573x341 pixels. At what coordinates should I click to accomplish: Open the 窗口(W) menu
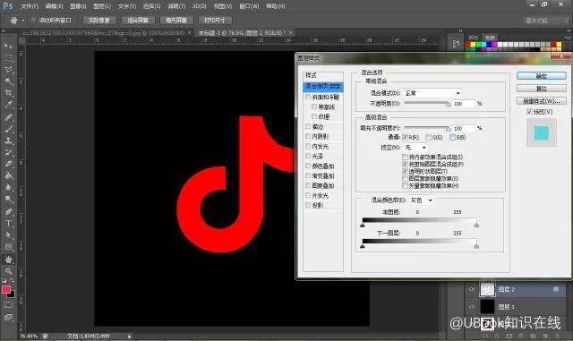[249, 6]
